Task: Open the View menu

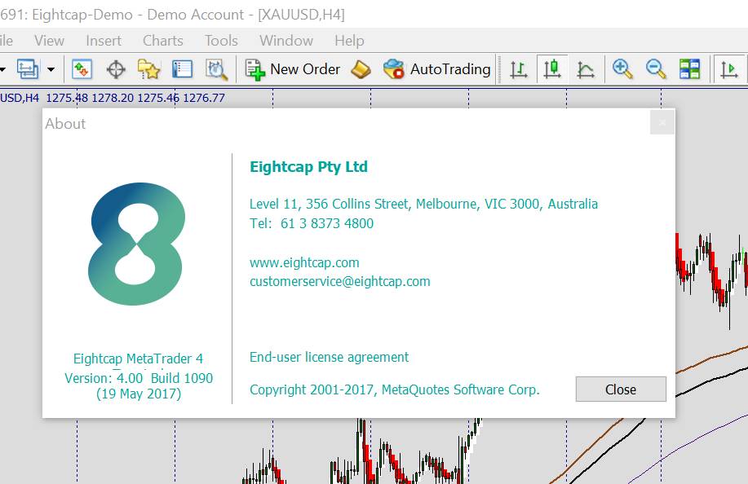Action: [x=49, y=41]
